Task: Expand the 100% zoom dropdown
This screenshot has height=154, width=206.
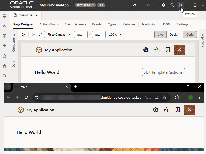Action: point(115,35)
